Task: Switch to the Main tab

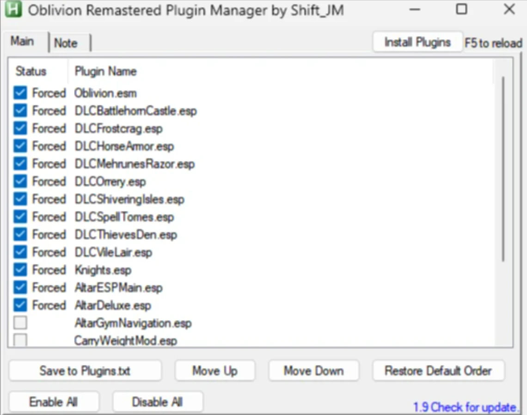Action: (x=23, y=41)
